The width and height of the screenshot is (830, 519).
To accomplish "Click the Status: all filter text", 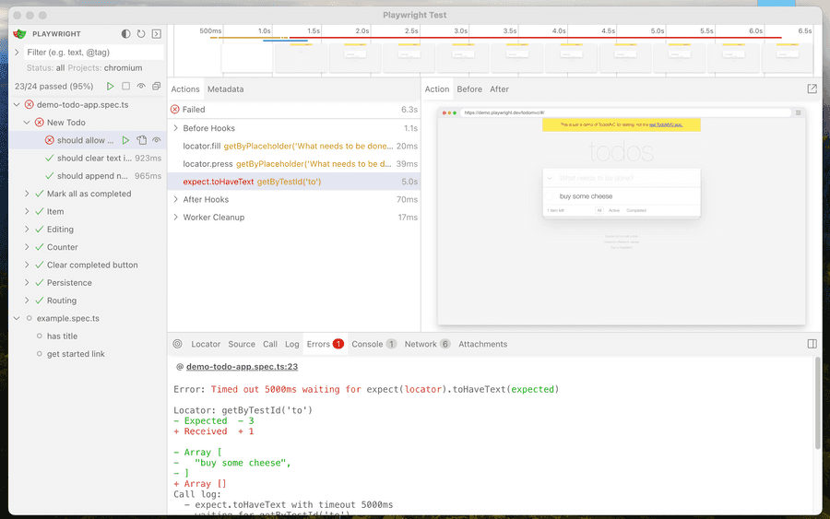I will tap(45, 67).
